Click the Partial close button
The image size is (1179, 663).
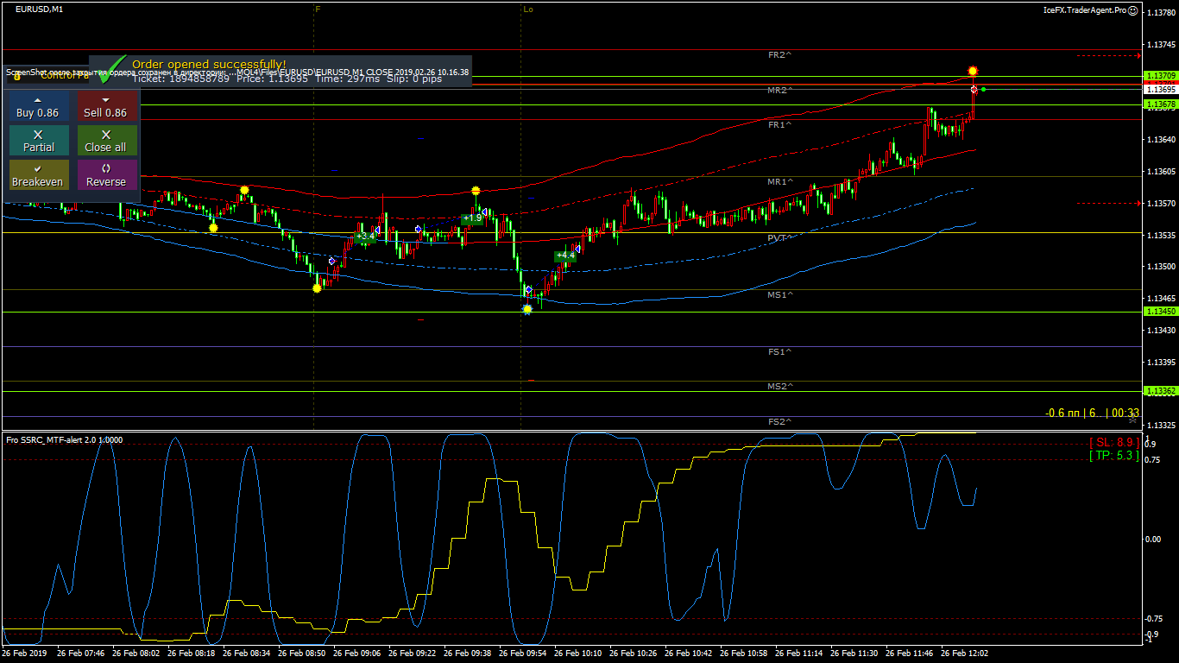click(x=39, y=141)
